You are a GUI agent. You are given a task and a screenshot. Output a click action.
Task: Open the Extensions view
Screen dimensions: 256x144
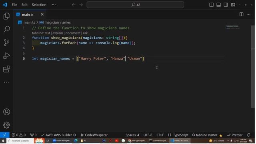(6, 69)
